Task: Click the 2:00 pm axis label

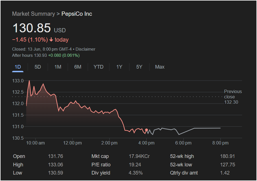Action: [109, 143]
